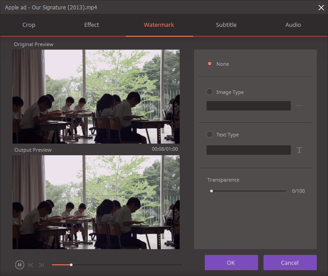Discard changes with the Cancel button

pyautogui.click(x=290, y=263)
